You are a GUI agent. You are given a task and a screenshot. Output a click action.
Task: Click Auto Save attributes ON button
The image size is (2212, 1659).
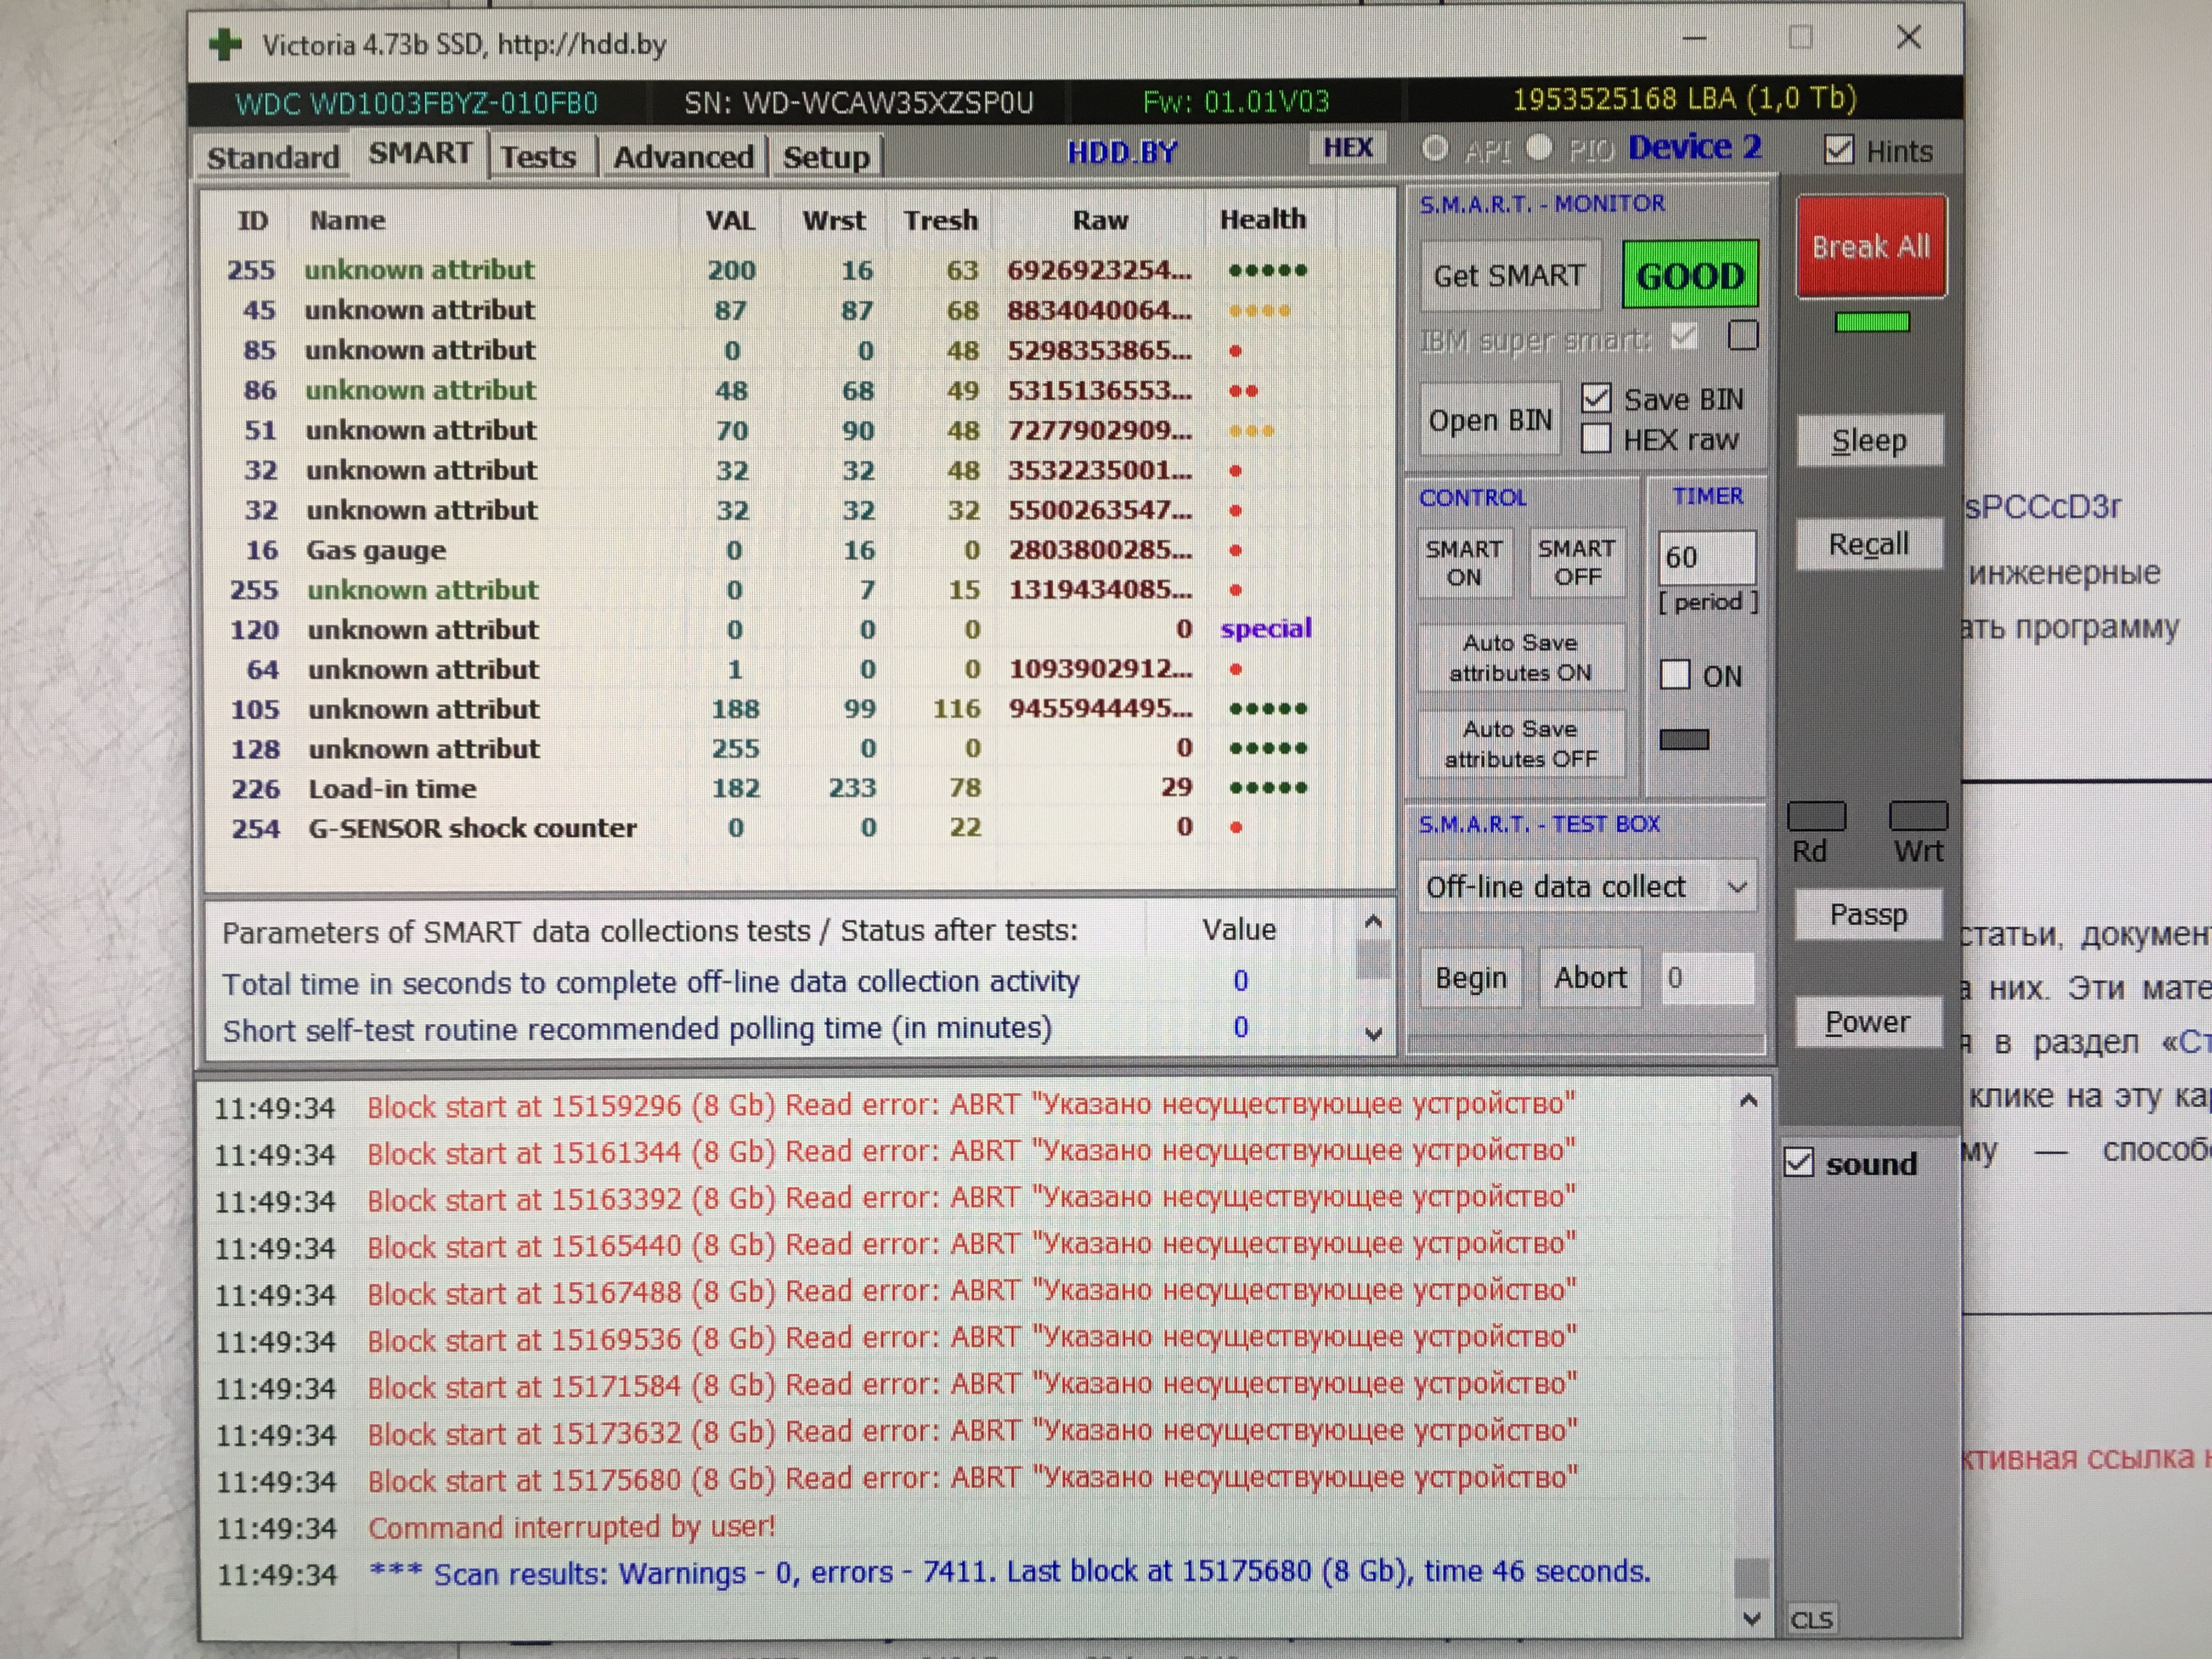point(1521,657)
